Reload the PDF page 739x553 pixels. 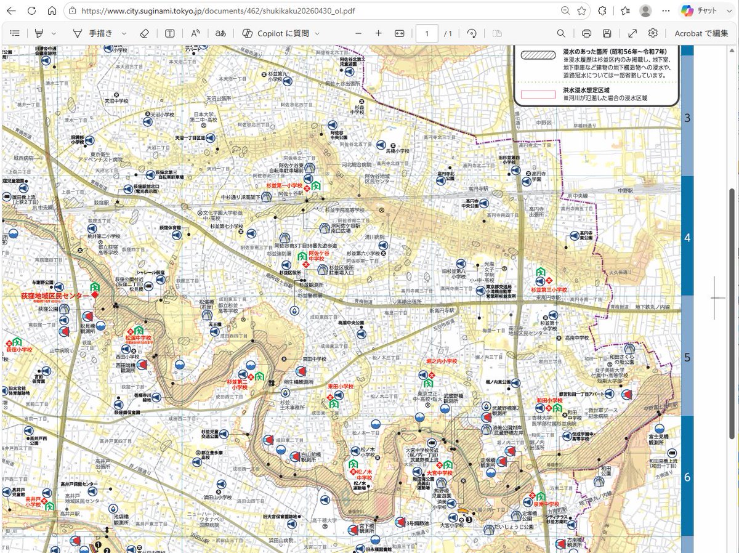point(31,11)
